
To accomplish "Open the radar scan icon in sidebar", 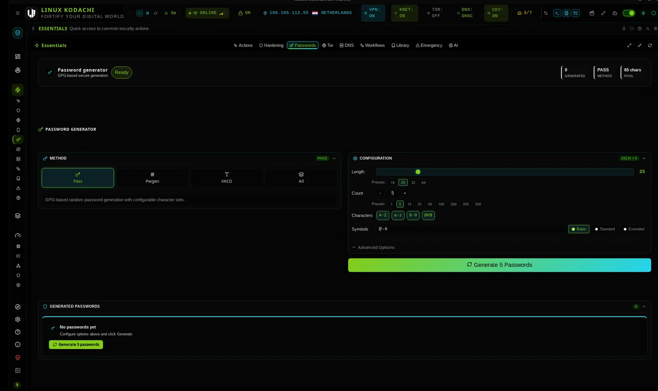I will point(18,70).
